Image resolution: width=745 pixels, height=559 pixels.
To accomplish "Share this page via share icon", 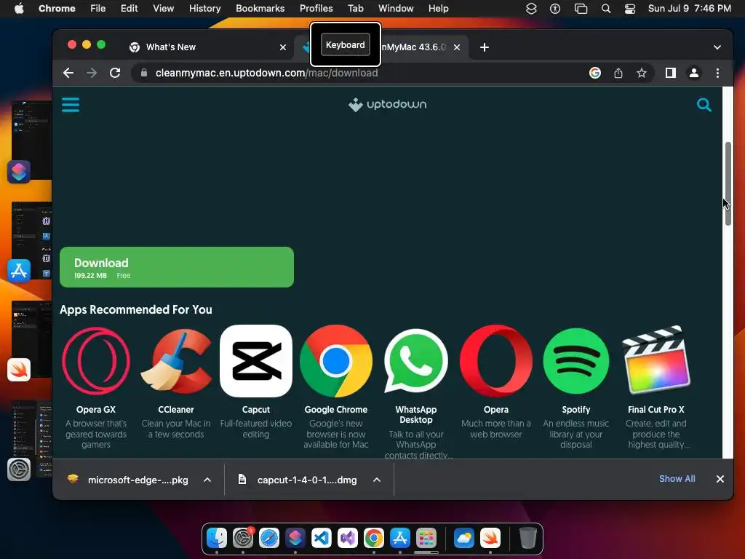I will coord(618,73).
